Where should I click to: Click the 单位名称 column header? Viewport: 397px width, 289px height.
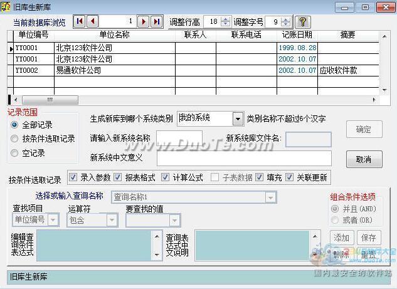[x=114, y=34]
